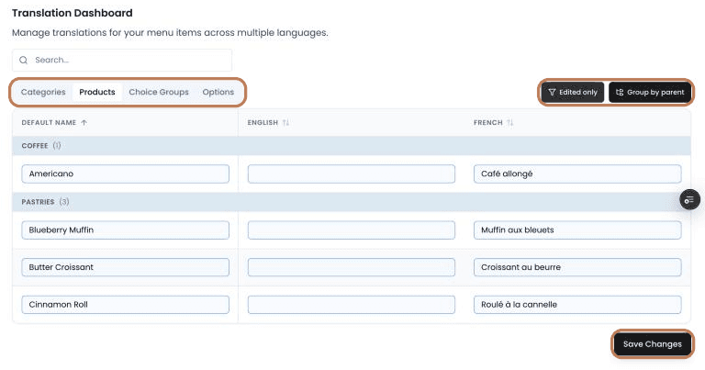The height and width of the screenshot is (370, 705).
Task: Click the empty English field for Americano
Action: coord(352,174)
